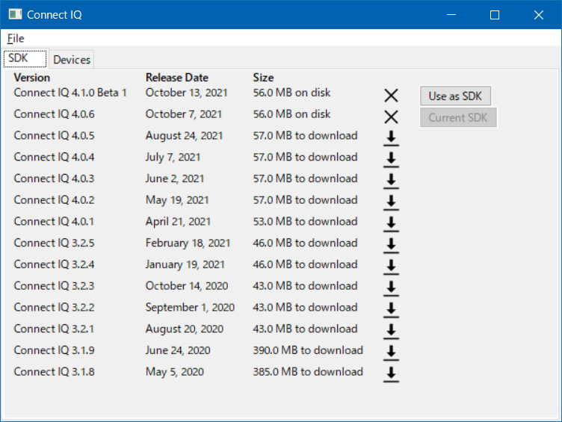Click the 53.0 MB to download size

pyautogui.click(x=305, y=222)
